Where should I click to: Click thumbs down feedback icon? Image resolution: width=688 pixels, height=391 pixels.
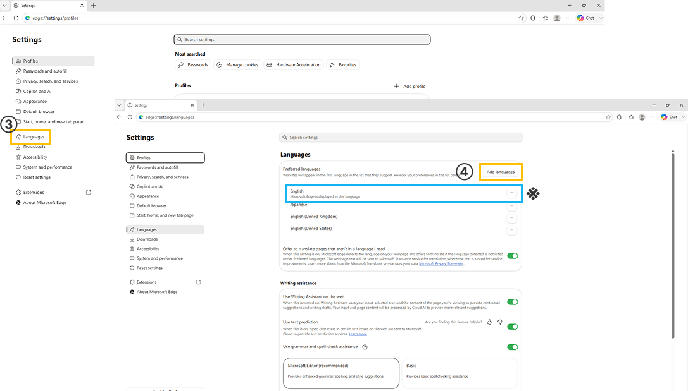click(x=500, y=322)
